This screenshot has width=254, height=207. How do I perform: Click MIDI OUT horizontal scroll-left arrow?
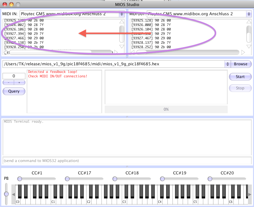133,52
